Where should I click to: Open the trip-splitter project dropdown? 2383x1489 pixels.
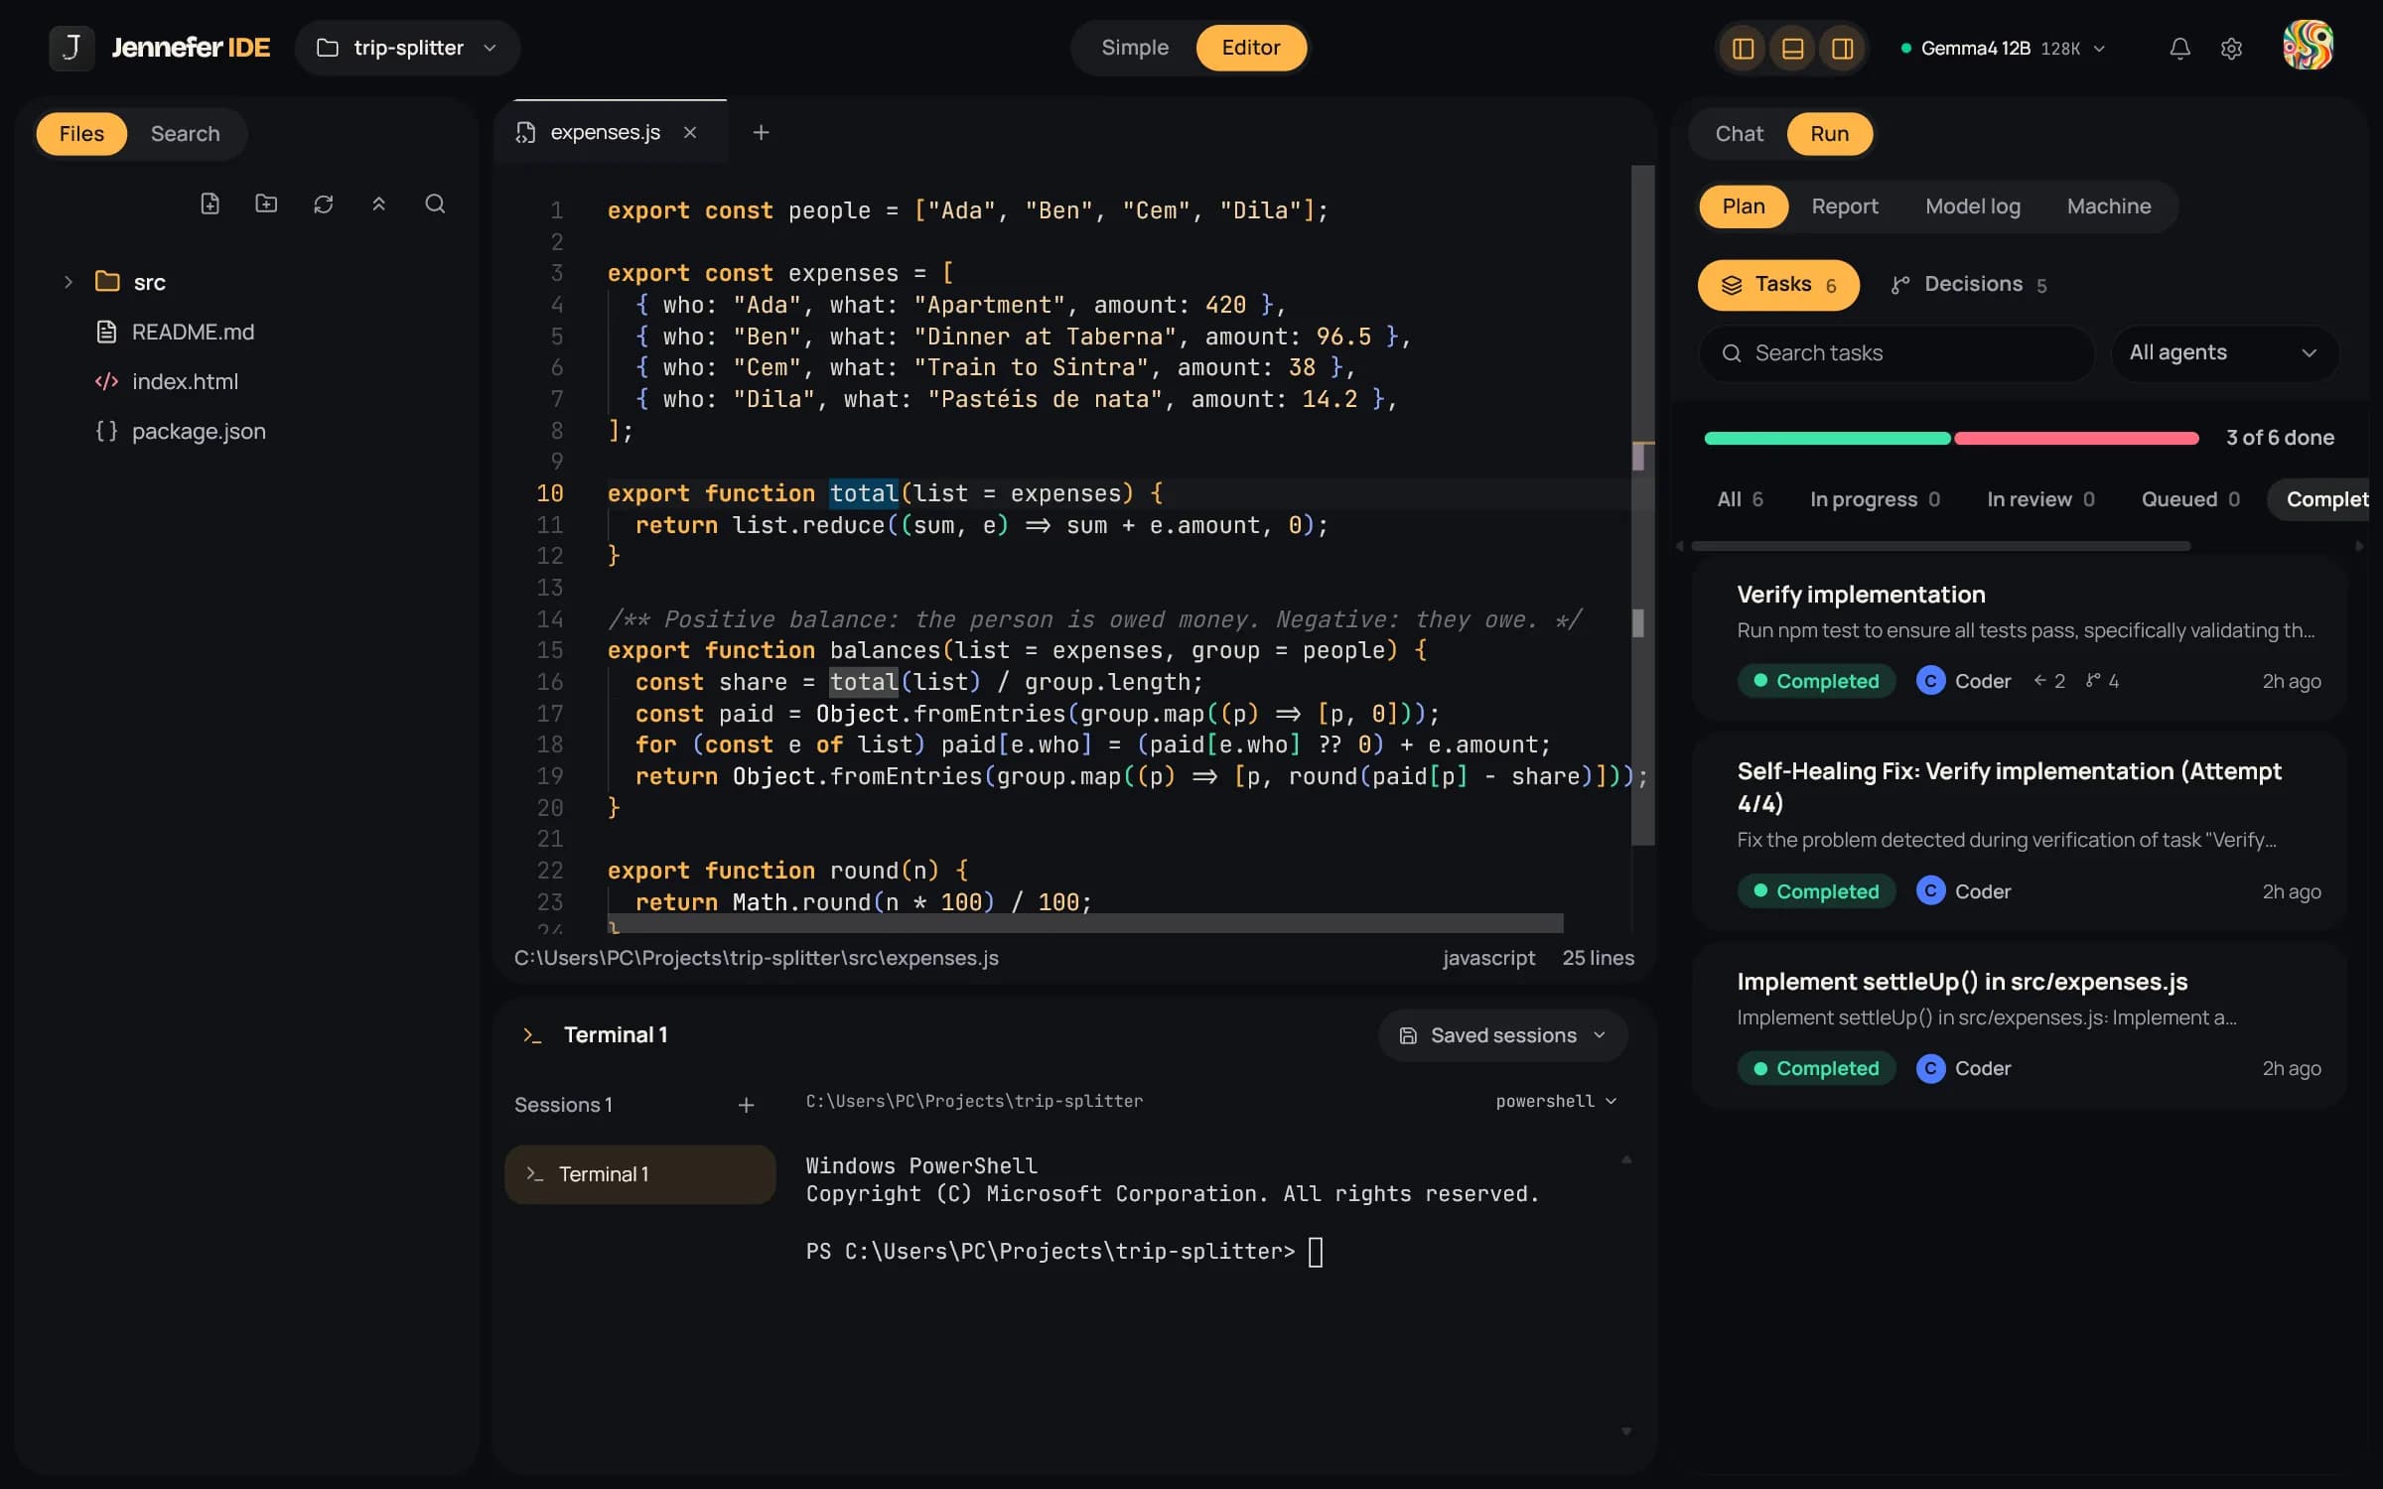[407, 48]
